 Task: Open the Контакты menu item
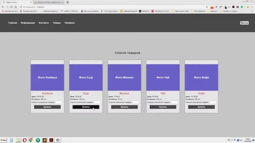point(44,23)
